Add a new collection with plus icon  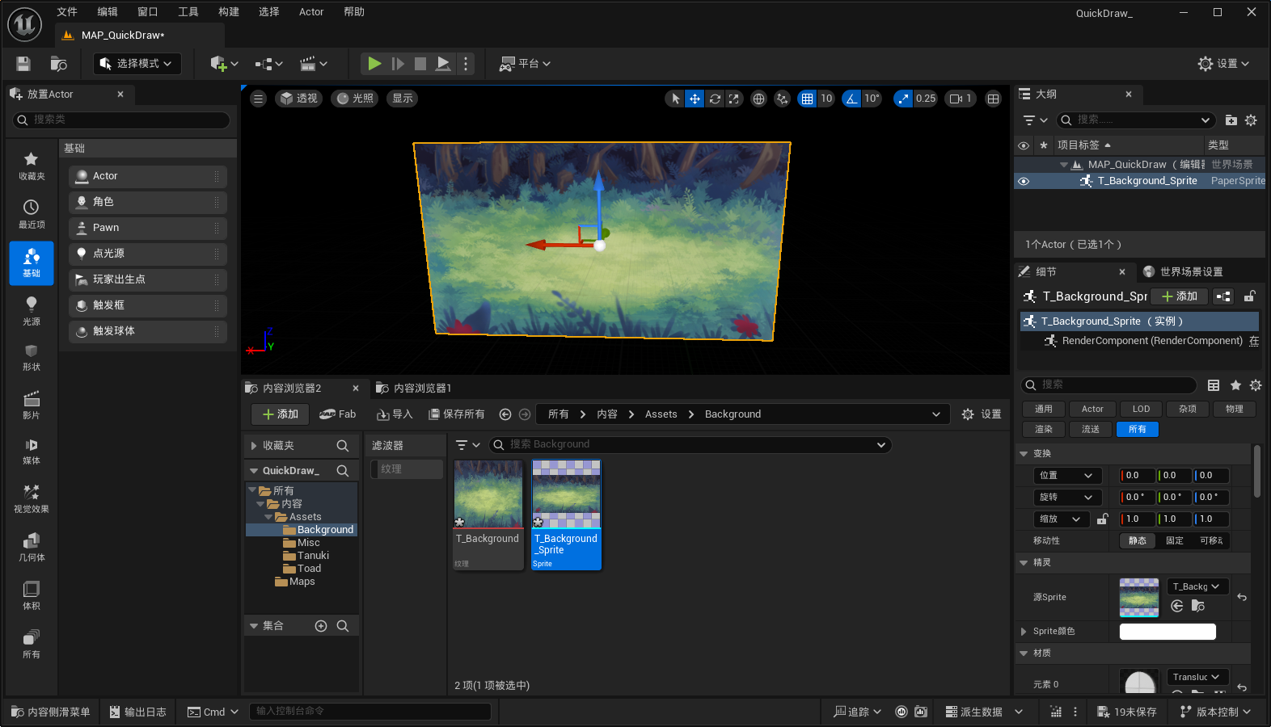321,626
